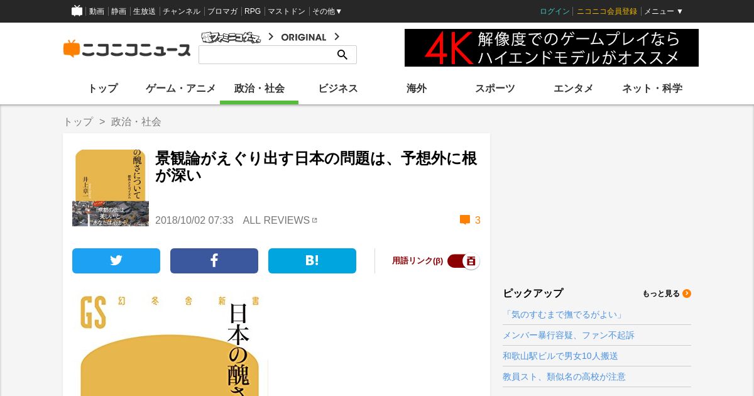This screenshot has height=396, width=754.
Task: Click the niconico TV icon in the top bar
Action: click(x=77, y=11)
